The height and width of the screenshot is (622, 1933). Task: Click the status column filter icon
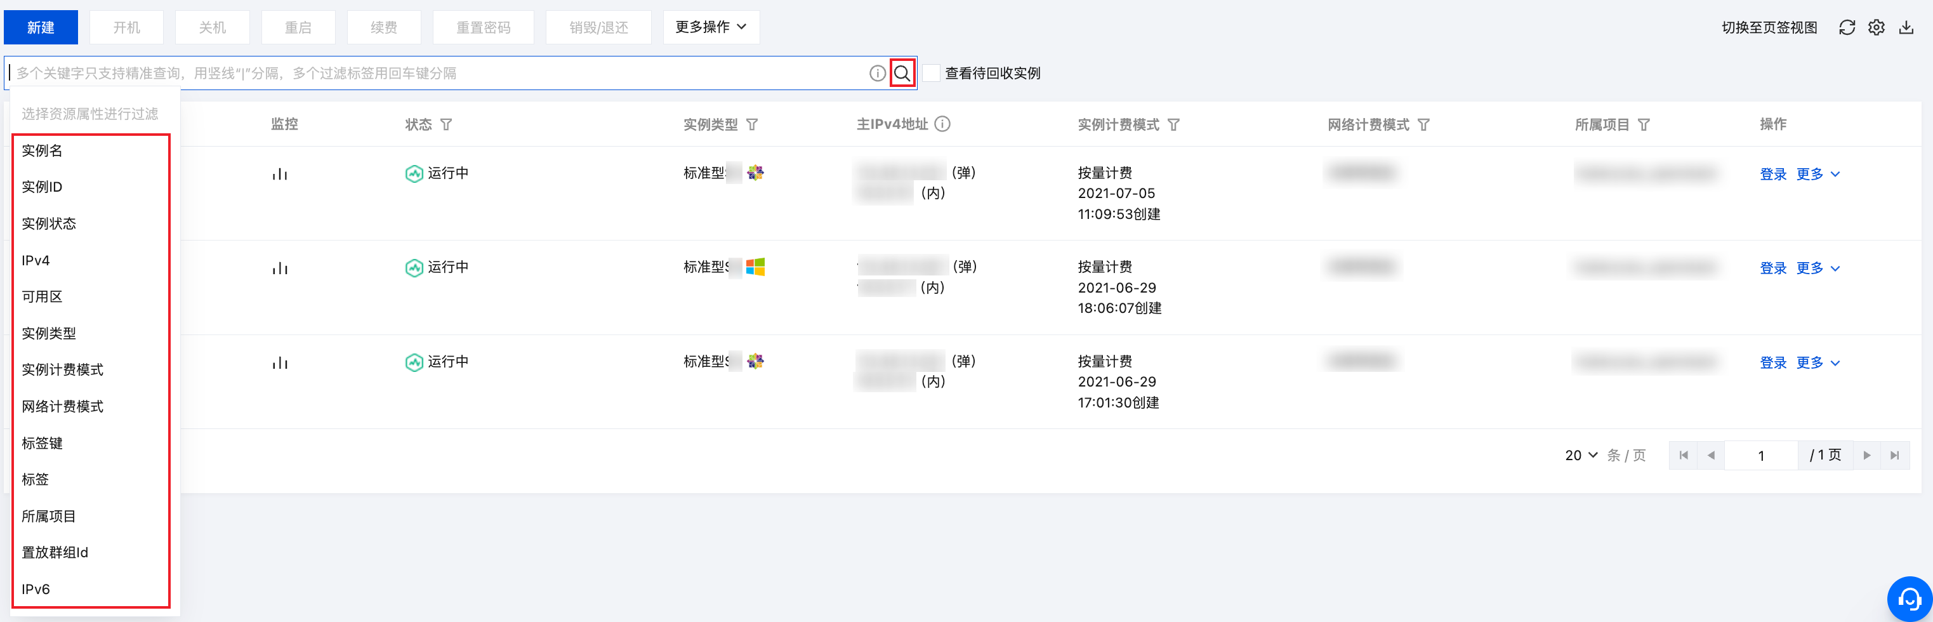(445, 124)
